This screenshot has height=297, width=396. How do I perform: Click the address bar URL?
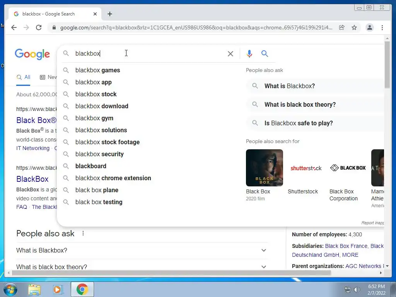pos(196,27)
